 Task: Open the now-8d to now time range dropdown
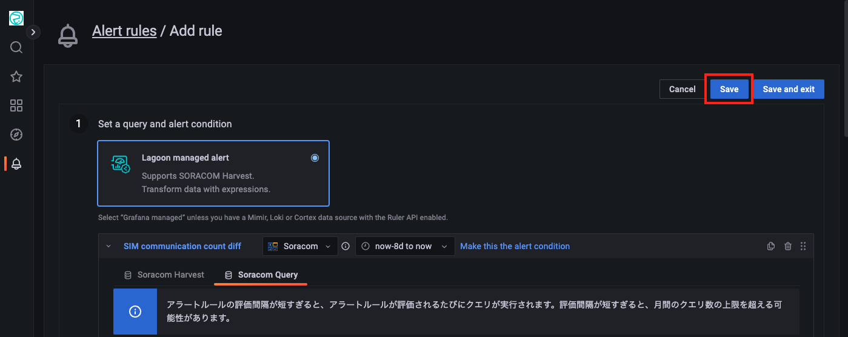(x=405, y=246)
